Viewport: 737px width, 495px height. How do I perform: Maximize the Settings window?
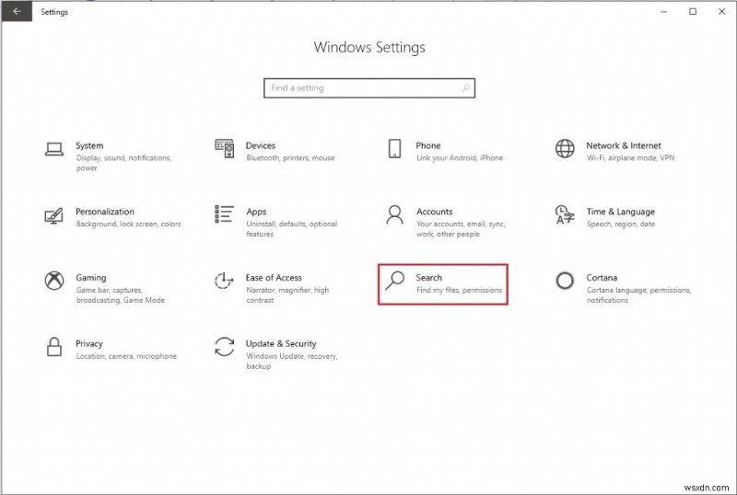[693, 11]
